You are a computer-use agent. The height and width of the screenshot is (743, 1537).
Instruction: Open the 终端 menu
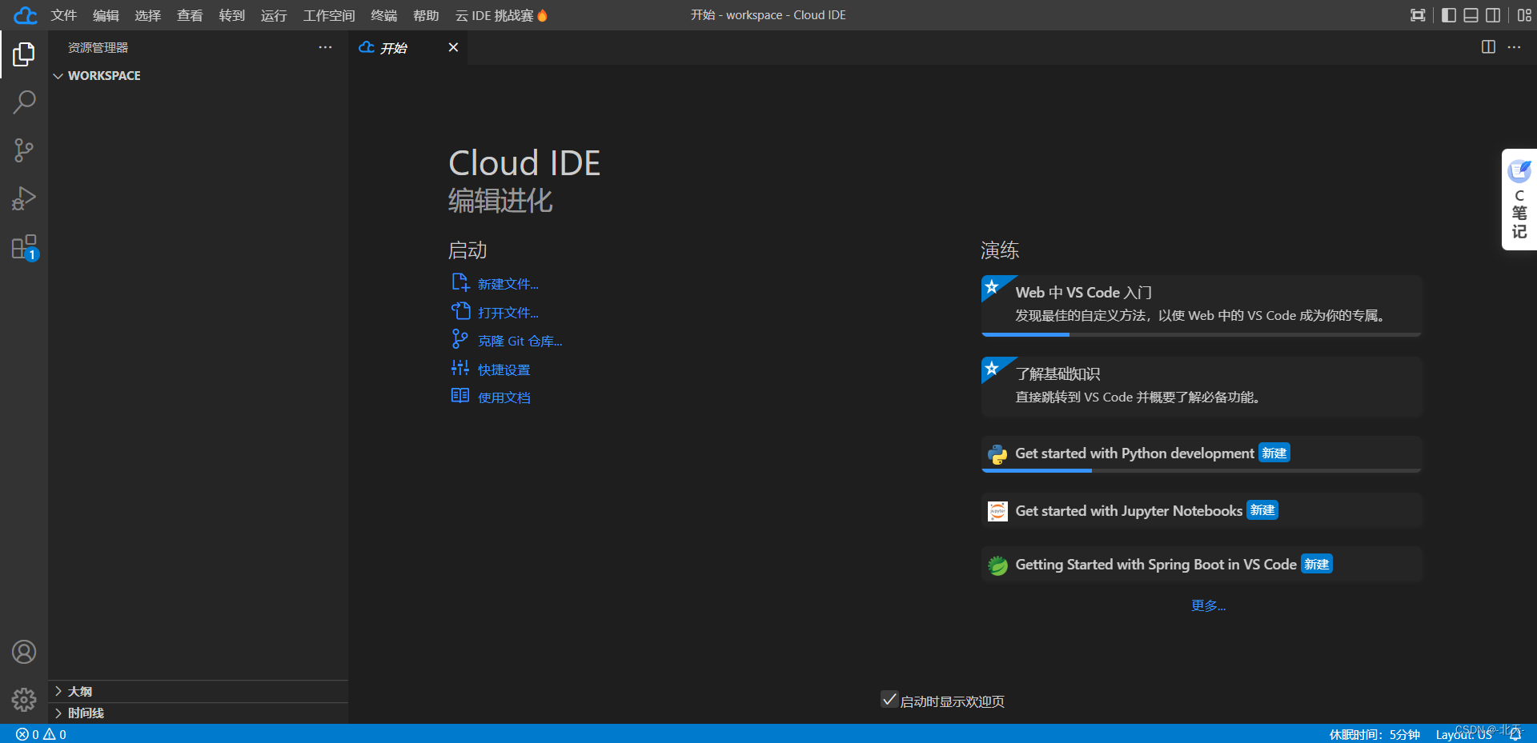click(x=384, y=15)
